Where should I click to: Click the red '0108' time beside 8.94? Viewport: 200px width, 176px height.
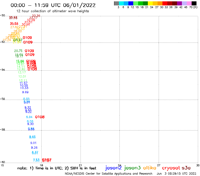(40, 117)
